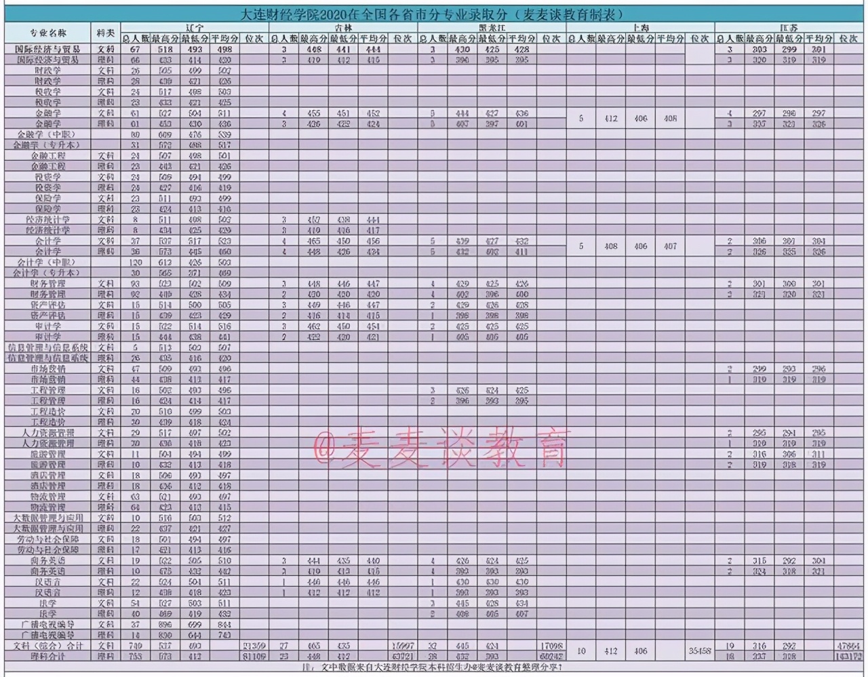Click 国际经济与贸易 in its 文科 row
The height and width of the screenshot is (677, 868).
coord(48,50)
